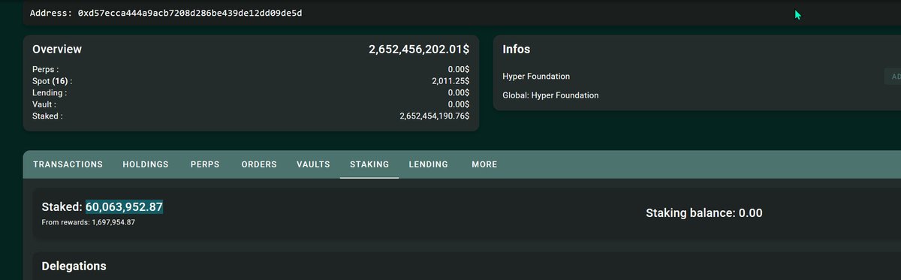Open the Transactions tab
The width and height of the screenshot is (901, 280).
tap(68, 164)
